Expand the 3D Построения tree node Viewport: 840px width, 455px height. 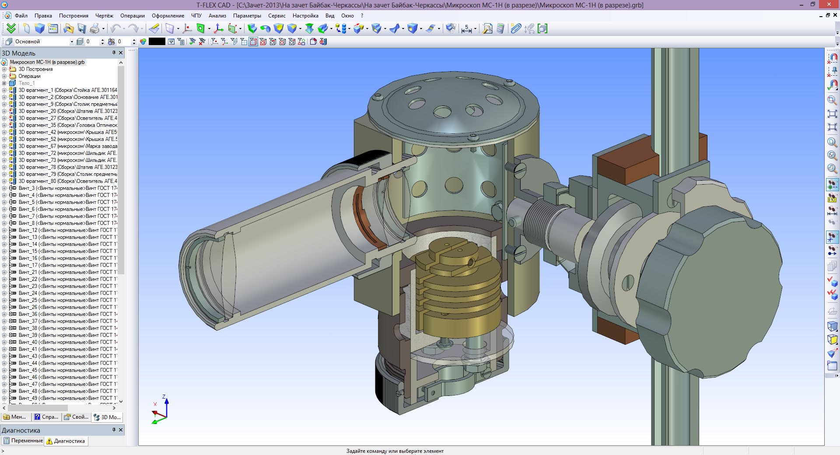[4, 69]
